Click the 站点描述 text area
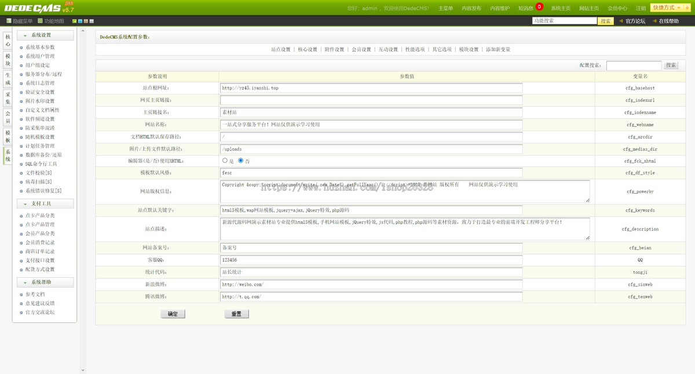Image resolution: width=695 pixels, height=374 pixels. 405,229
